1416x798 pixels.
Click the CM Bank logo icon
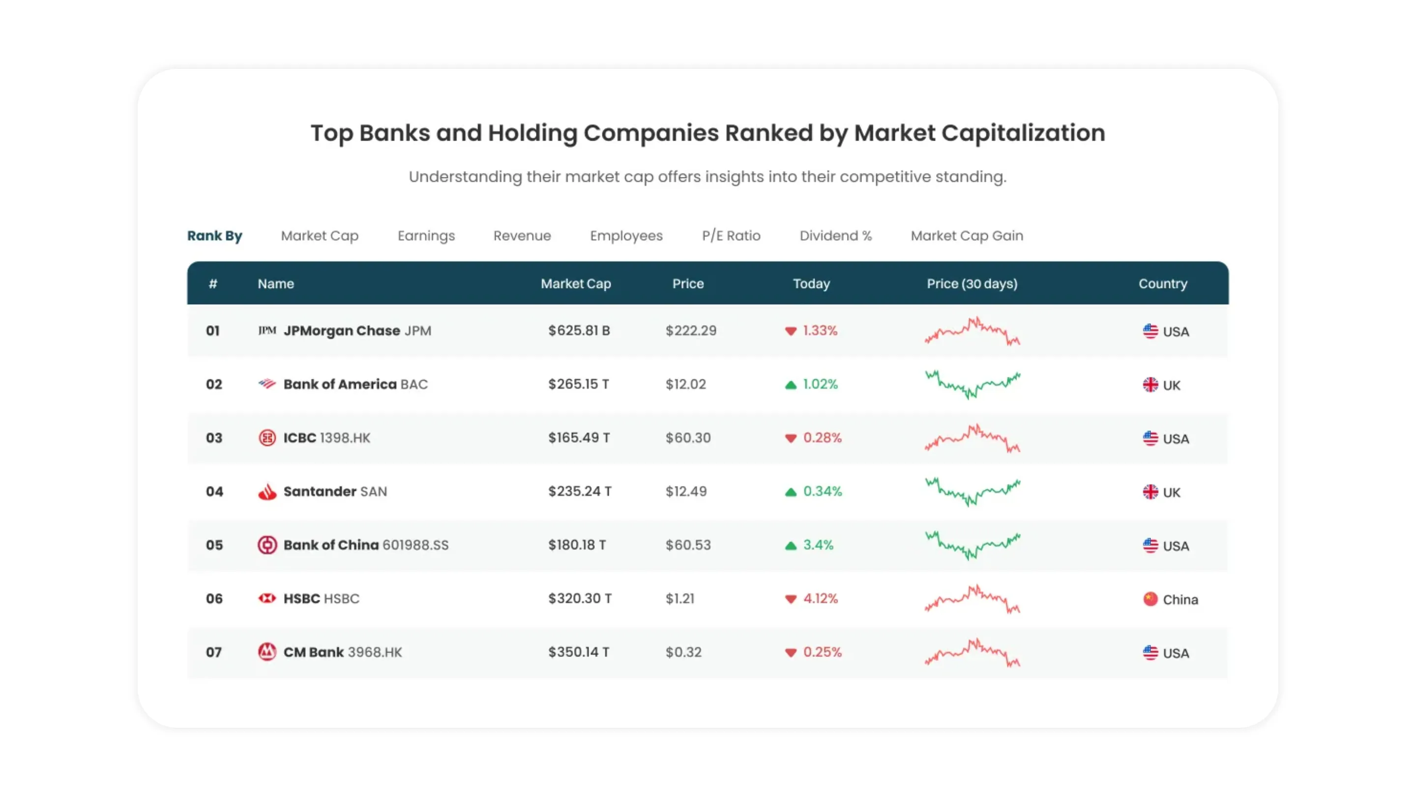coord(267,652)
